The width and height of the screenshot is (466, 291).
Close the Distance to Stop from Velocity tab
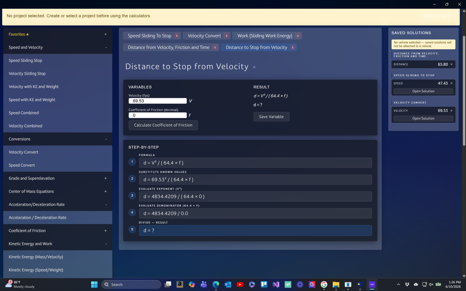click(x=293, y=47)
